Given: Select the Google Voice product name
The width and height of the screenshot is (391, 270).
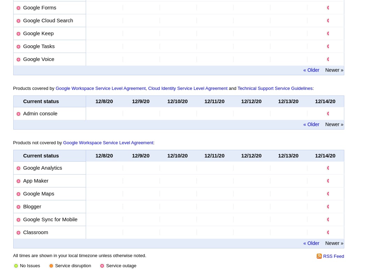Looking at the screenshot, I should pos(39,59).
